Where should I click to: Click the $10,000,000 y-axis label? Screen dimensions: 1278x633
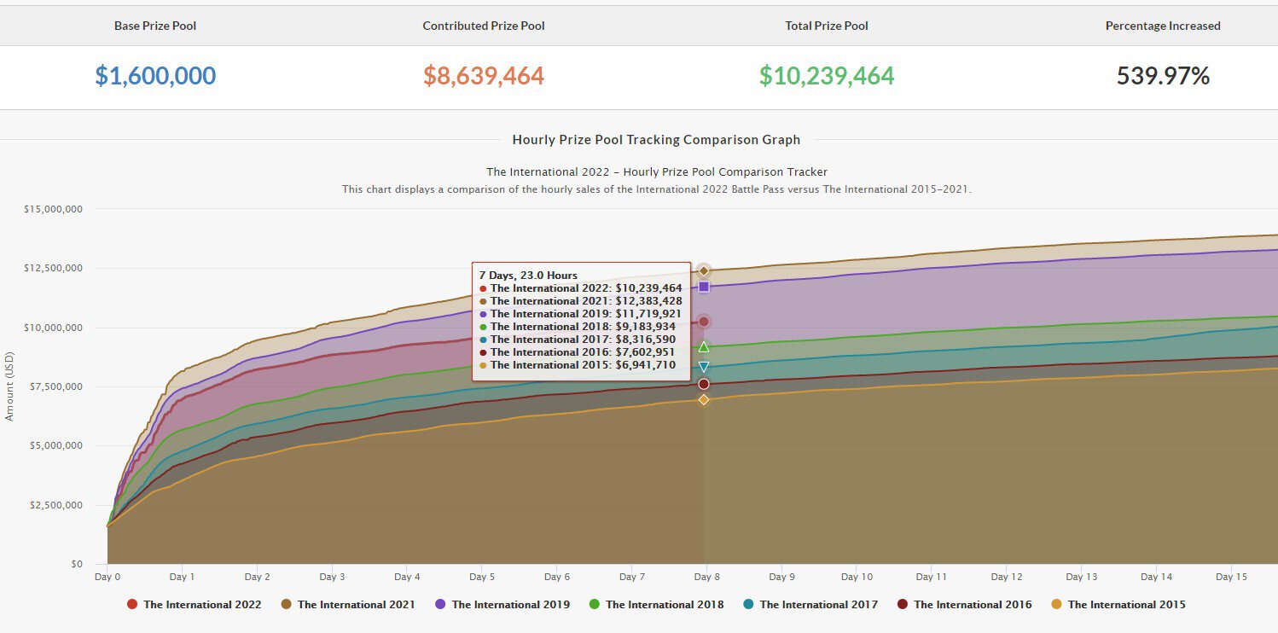(x=54, y=328)
